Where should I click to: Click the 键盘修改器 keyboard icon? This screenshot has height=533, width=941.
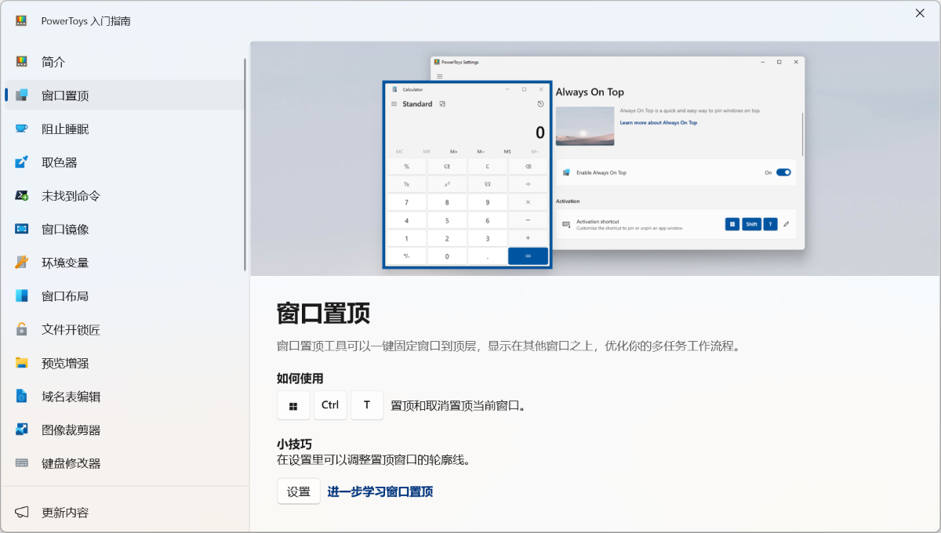tap(22, 463)
